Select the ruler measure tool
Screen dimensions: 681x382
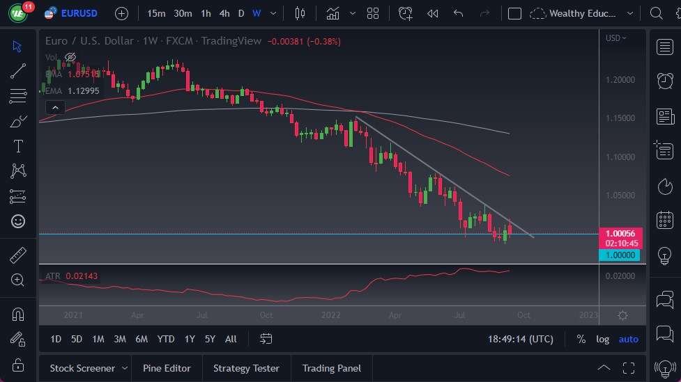(x=18, y=255)
